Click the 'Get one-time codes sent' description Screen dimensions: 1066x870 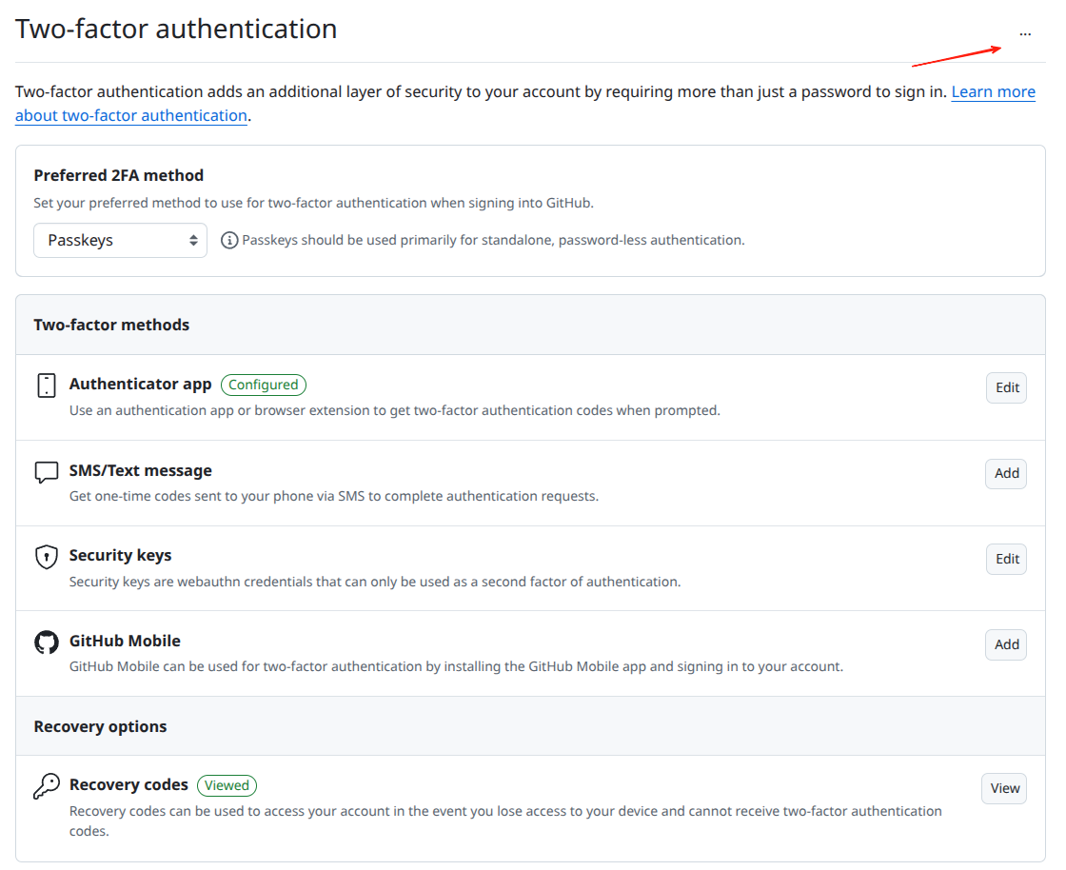coord(334,496)
